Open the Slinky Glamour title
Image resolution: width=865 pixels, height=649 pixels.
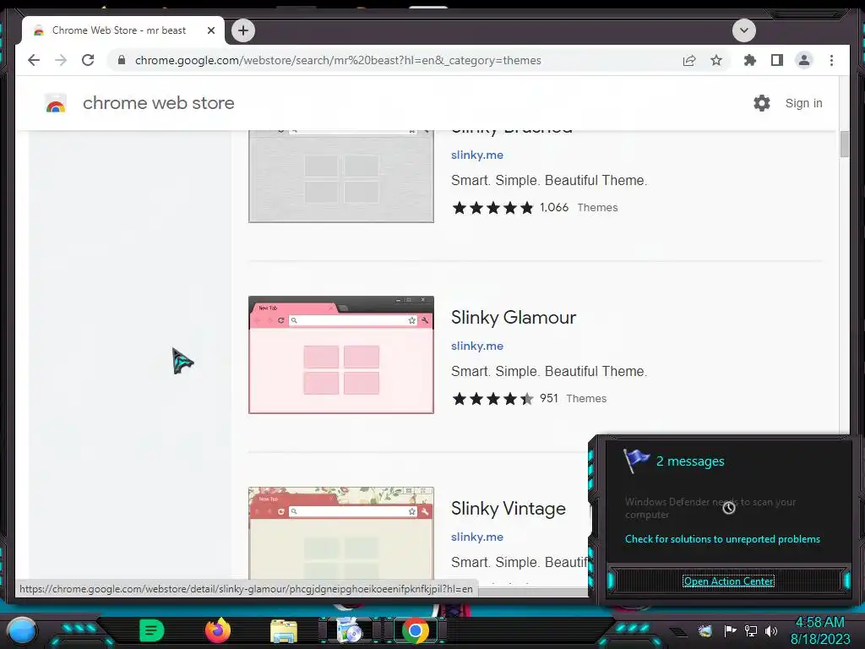click(514, 318)
